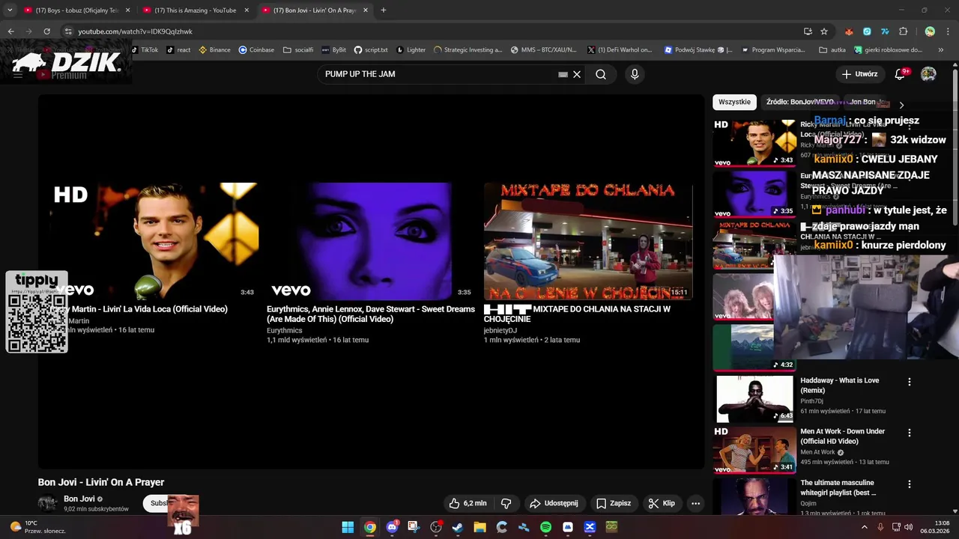View site information icon in address bar
The height and width of the screenshot is (539, 959).
[x=67, y=31]
